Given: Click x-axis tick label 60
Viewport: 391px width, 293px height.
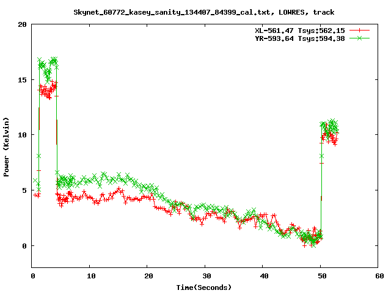Looking at the screenshot, I should click(x=380, y=276).
